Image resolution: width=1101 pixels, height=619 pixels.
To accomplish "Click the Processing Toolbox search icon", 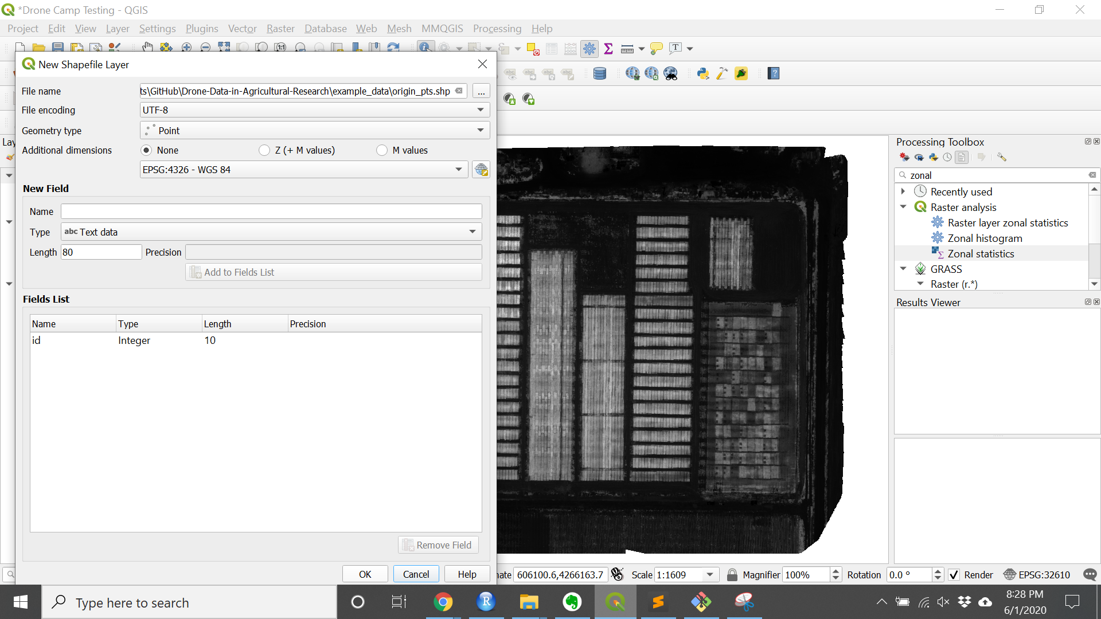I will 902,175.
